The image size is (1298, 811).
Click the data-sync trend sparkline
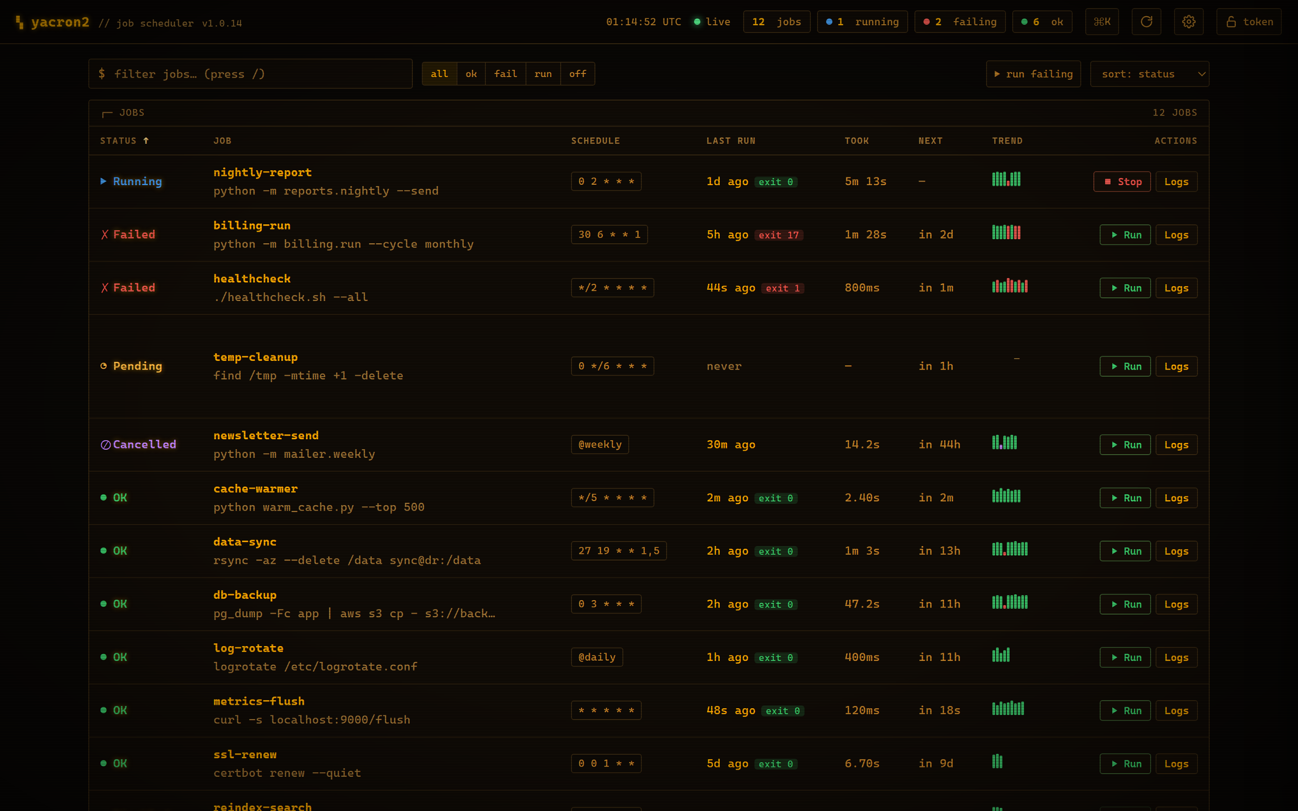tap(1010, 548)
